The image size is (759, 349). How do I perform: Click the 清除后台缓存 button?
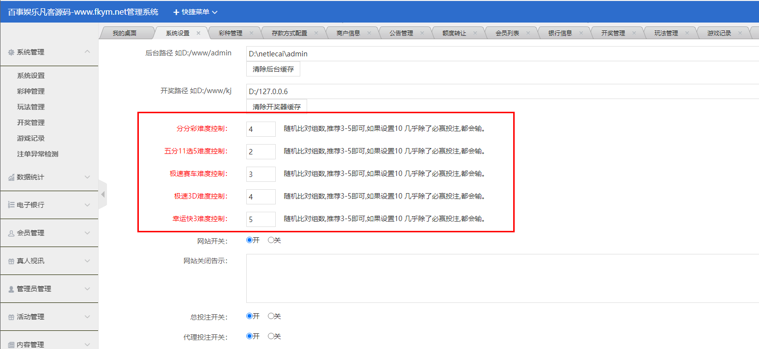pos(273,69)
